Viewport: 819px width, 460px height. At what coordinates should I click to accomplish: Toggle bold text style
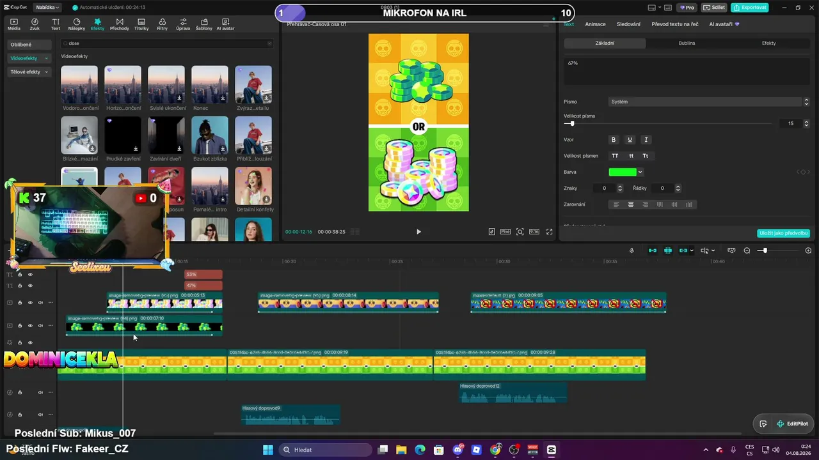(614, 139)
